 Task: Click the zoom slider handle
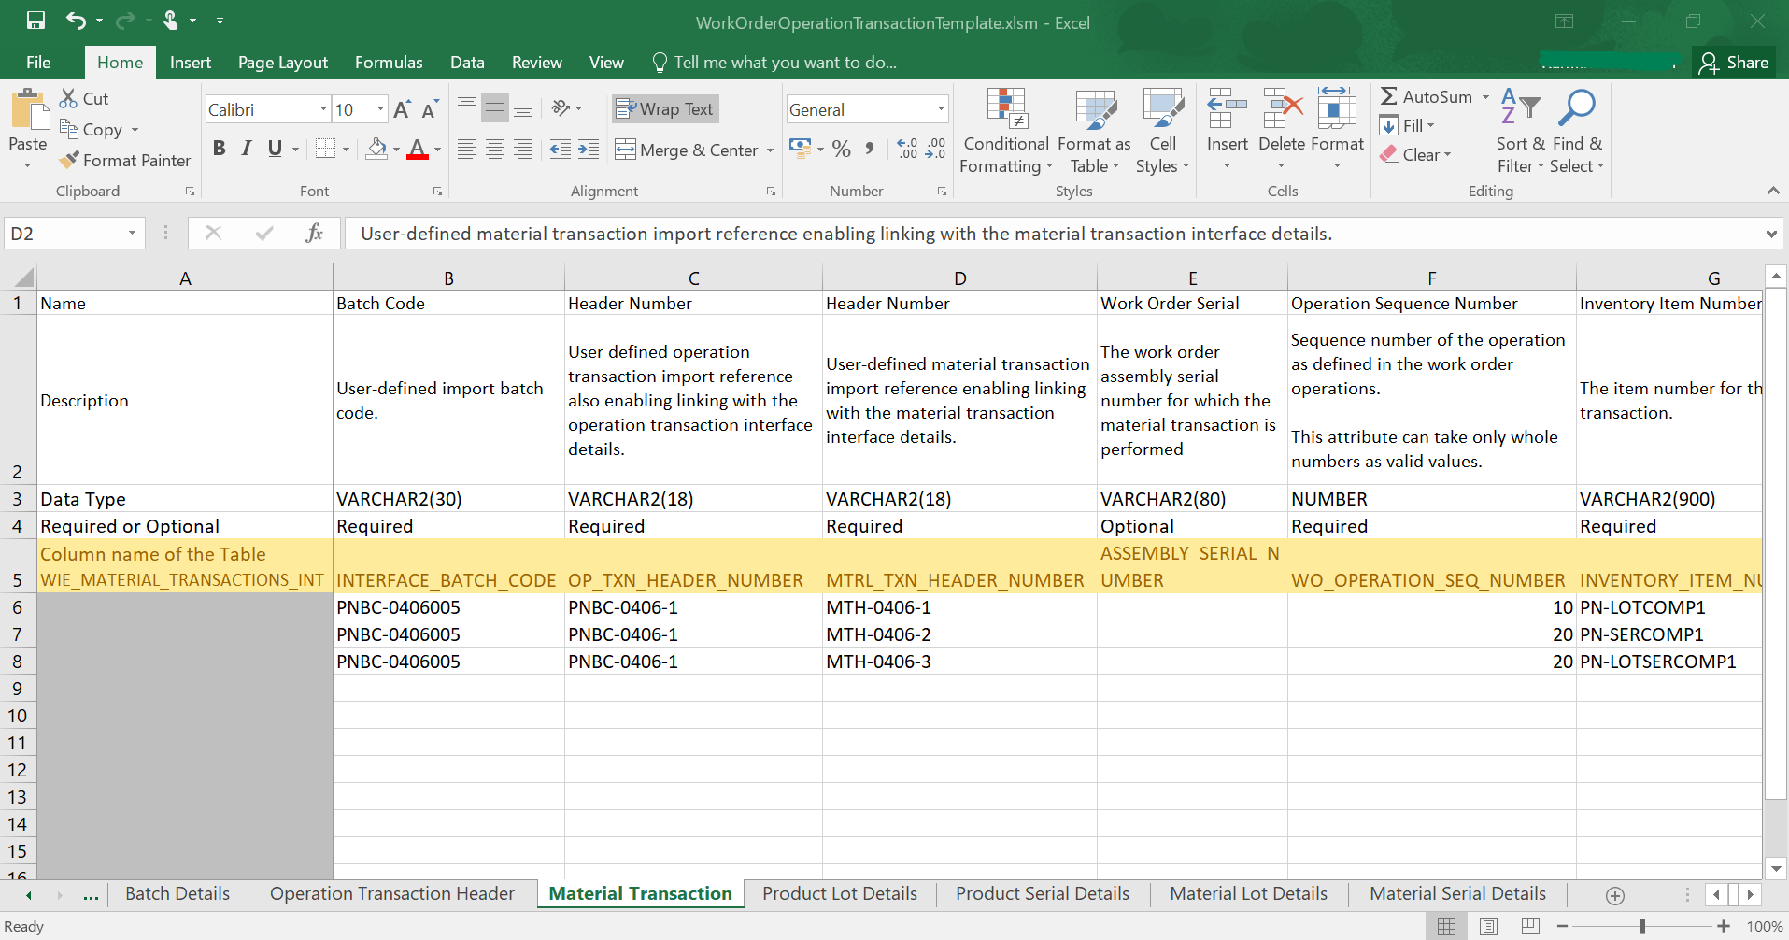click(1641, 926)
